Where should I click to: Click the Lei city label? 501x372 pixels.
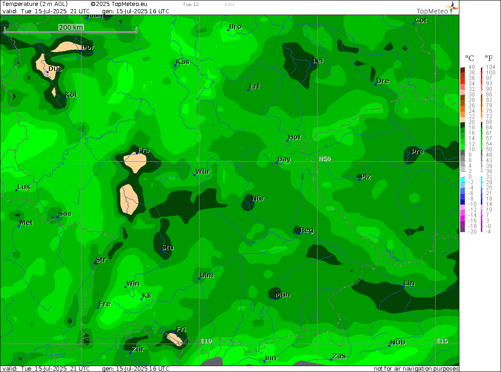point(318,61)
